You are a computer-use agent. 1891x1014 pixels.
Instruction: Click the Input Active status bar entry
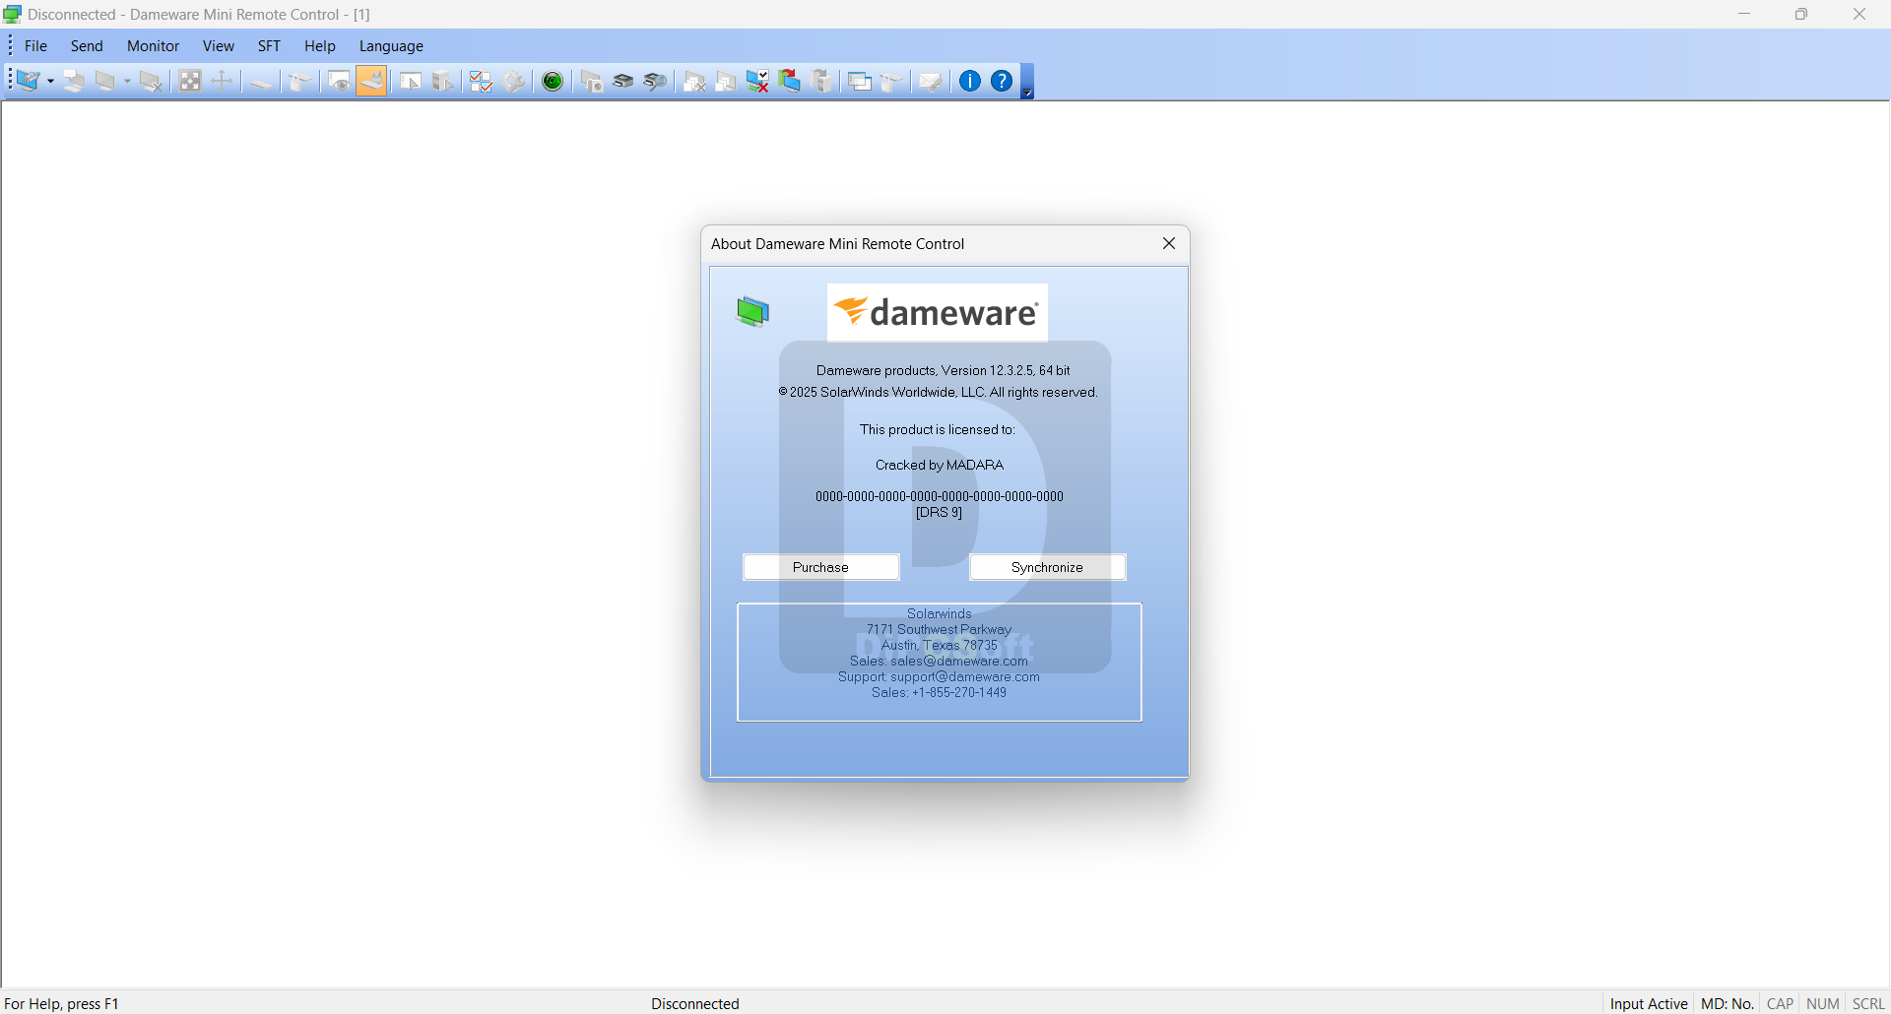tap(1649, 1003)
